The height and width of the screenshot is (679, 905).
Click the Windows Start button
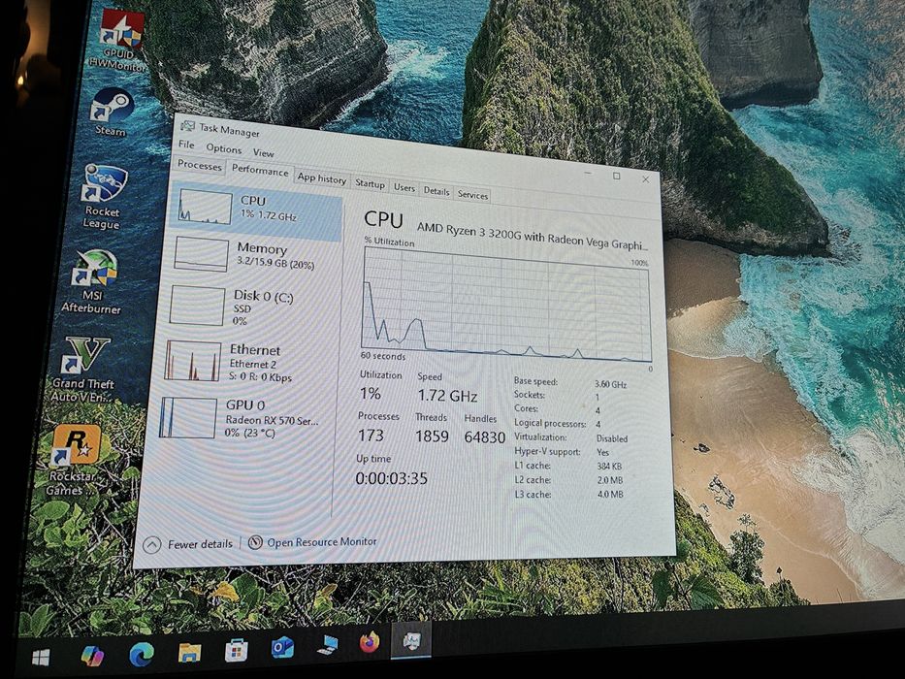click(41, 657)
